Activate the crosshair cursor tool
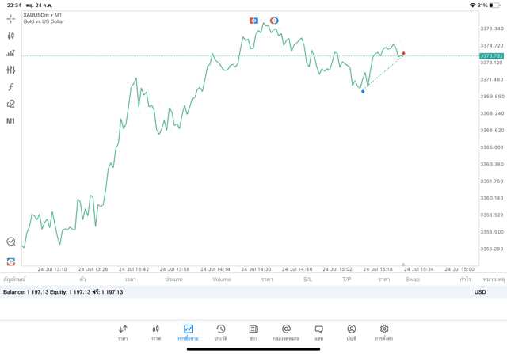This screenshot has height=354, width=507. pos(11,18)
